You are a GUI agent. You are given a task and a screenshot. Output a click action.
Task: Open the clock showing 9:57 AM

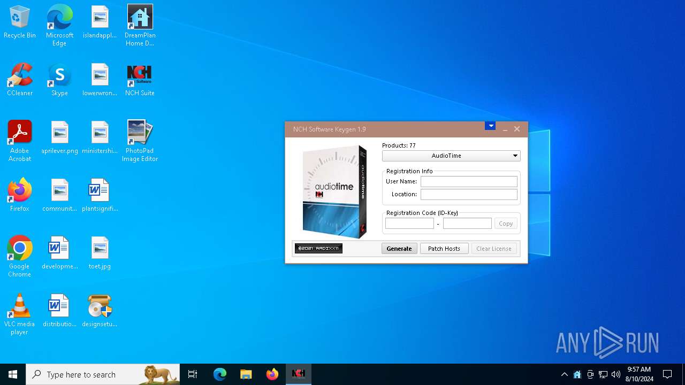639,374
